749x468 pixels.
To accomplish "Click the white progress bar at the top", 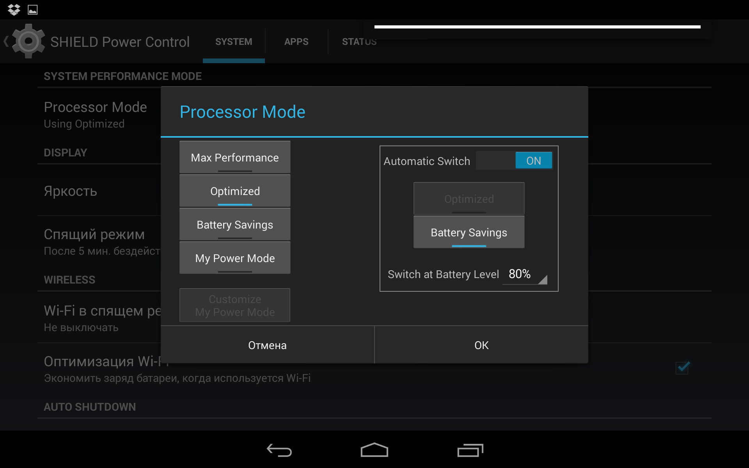I will tap(537, 27).
